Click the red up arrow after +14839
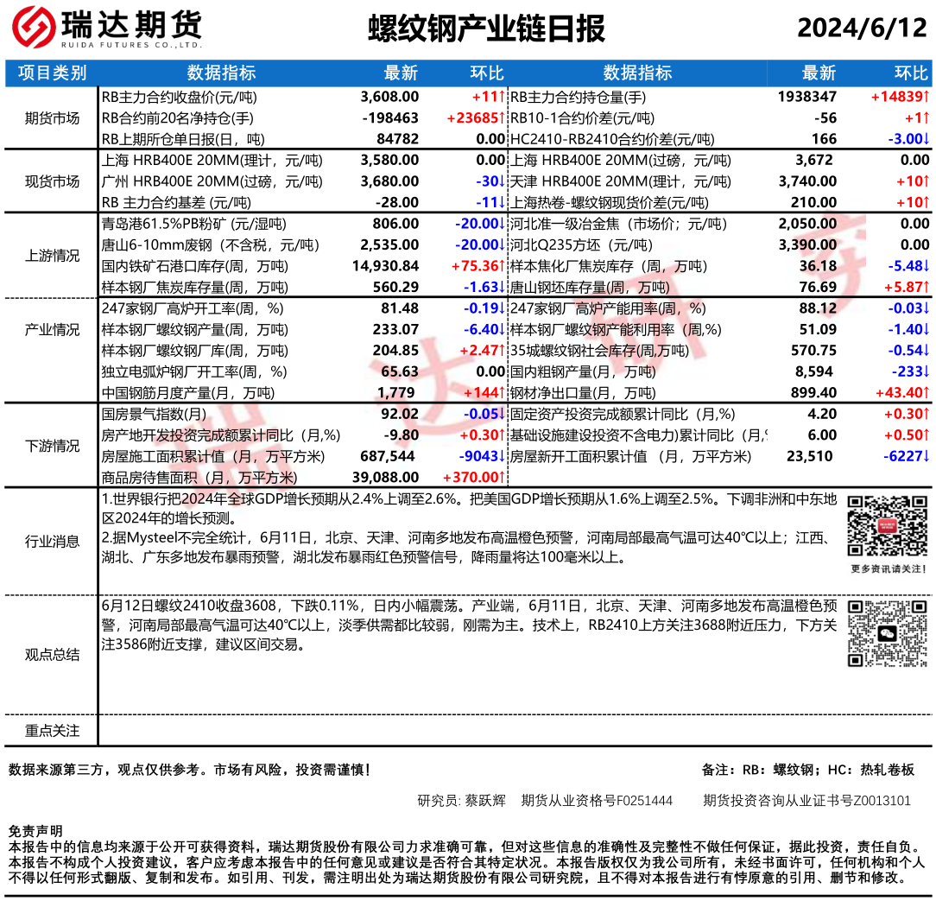936x901 pixels. [x=927, y=98]
